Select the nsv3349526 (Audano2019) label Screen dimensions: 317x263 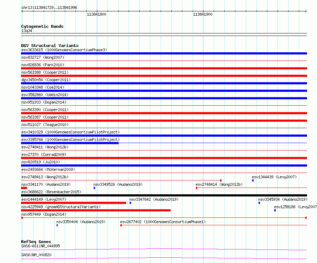(x=118, y=184)
